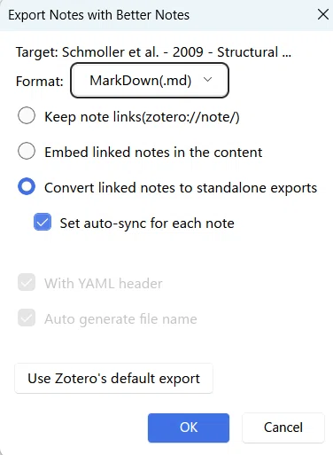
Task: Toggle the With YAML header checkbox
Action: (x=27, y=282)
